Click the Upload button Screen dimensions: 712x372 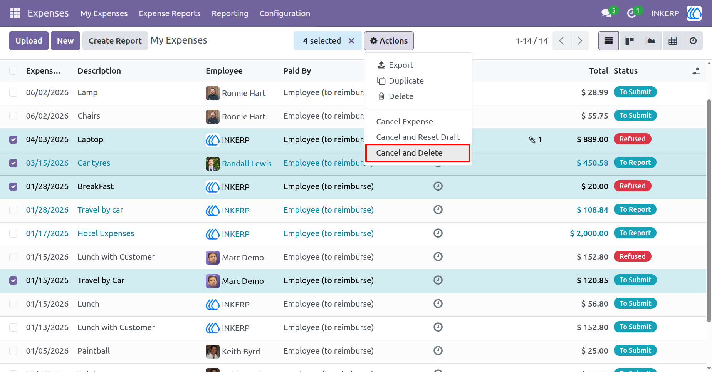(x=29, y=40)
